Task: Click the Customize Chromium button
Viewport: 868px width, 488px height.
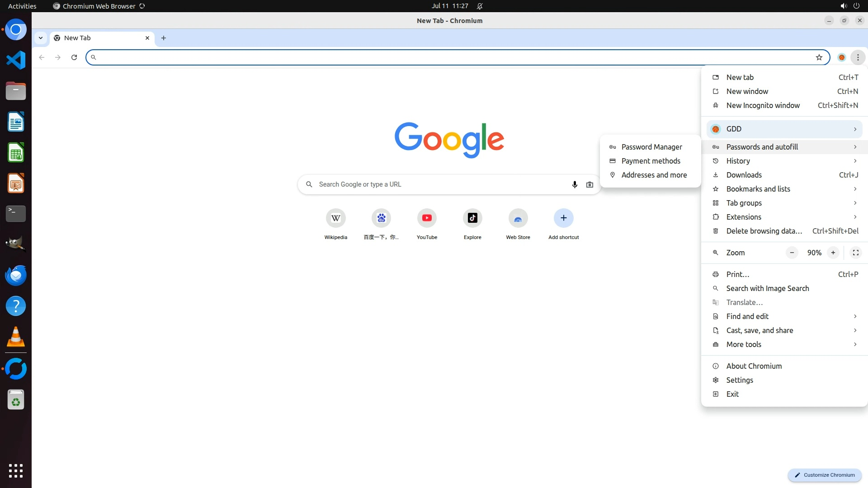Action: [825, 475]
